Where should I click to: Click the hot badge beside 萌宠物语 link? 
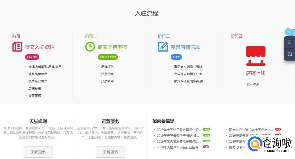(278, 130)
